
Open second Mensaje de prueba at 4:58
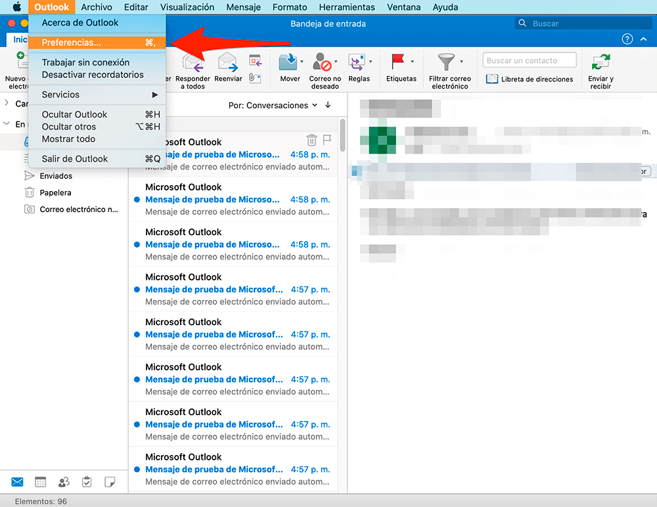coord(233,200)
